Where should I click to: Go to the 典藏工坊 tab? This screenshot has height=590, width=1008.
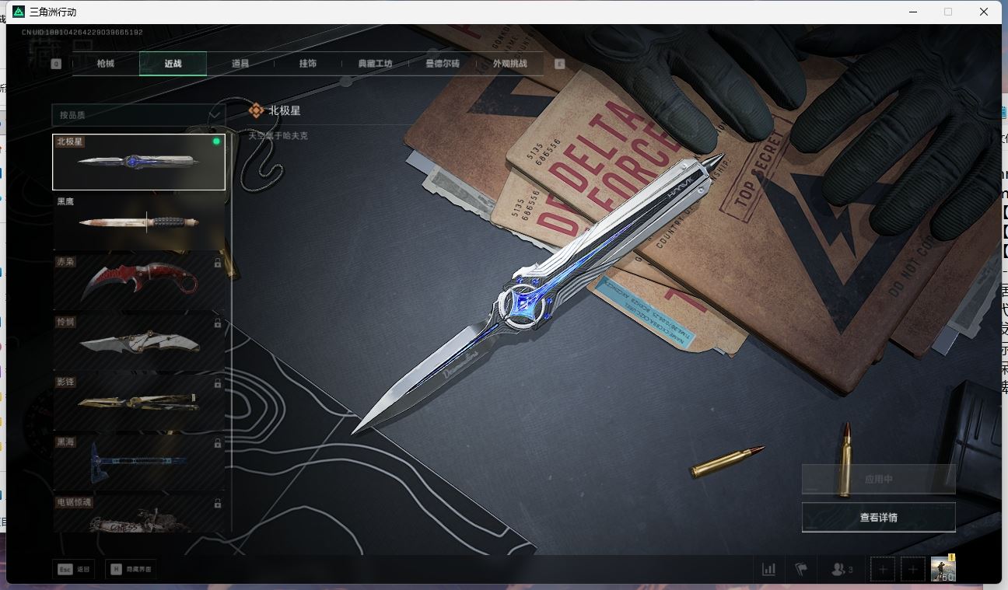pos(375,64)
